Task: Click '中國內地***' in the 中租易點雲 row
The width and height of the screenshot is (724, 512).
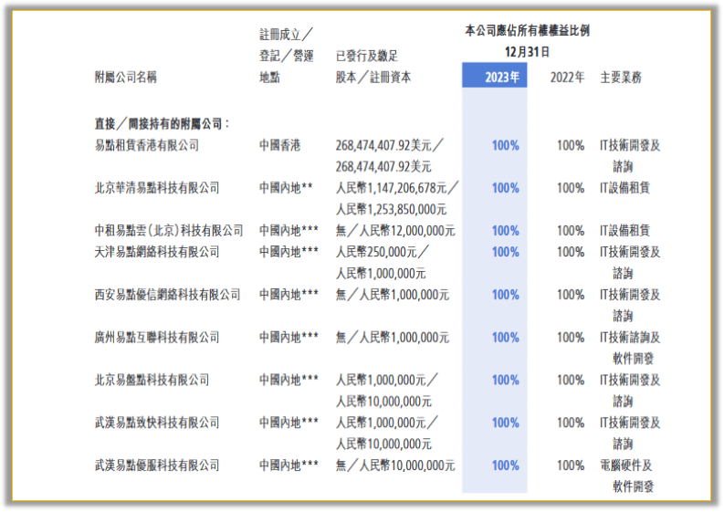Action: 289,230
